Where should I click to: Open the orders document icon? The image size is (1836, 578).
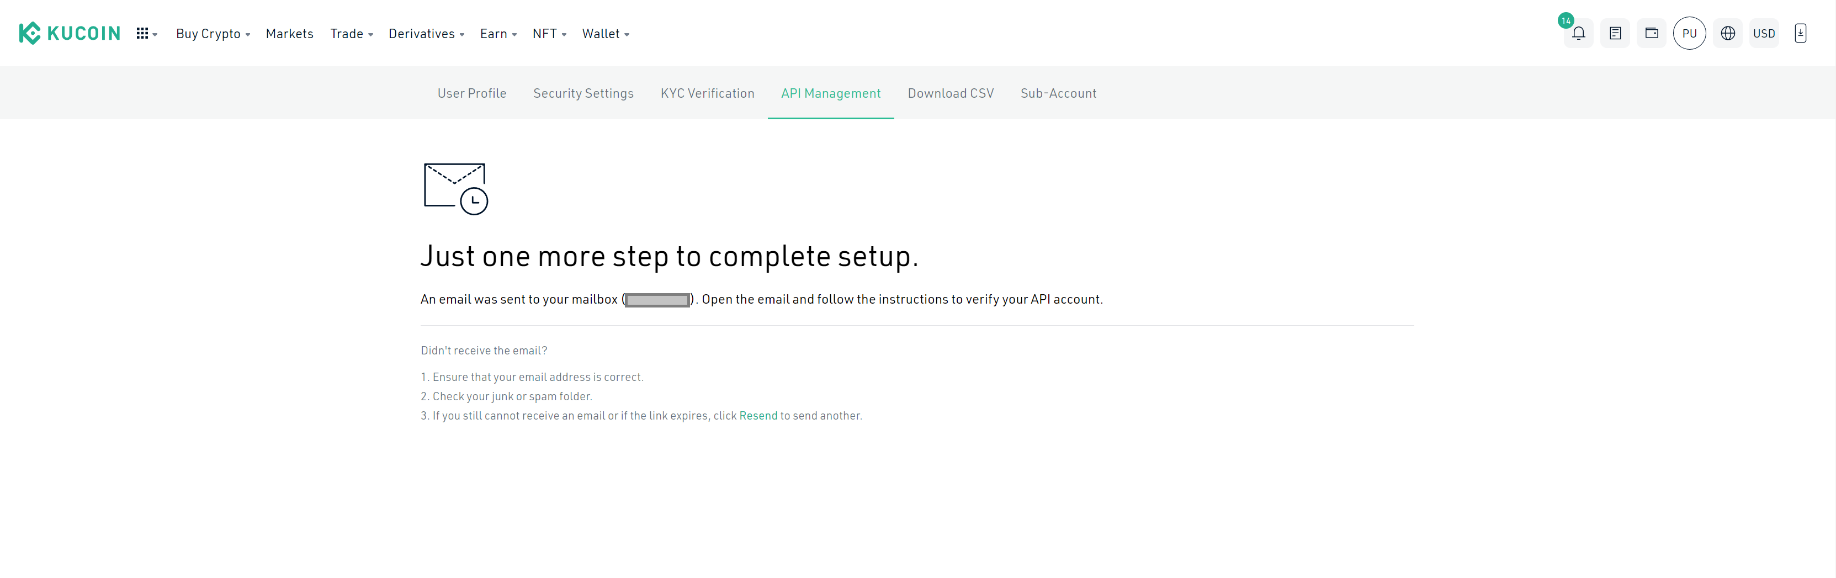click(1615, 34)
